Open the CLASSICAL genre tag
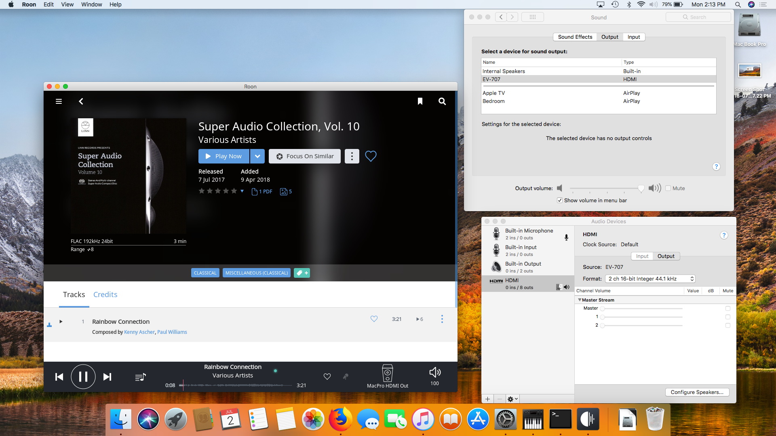Screen dimensions: 776x436 [205, 273]
